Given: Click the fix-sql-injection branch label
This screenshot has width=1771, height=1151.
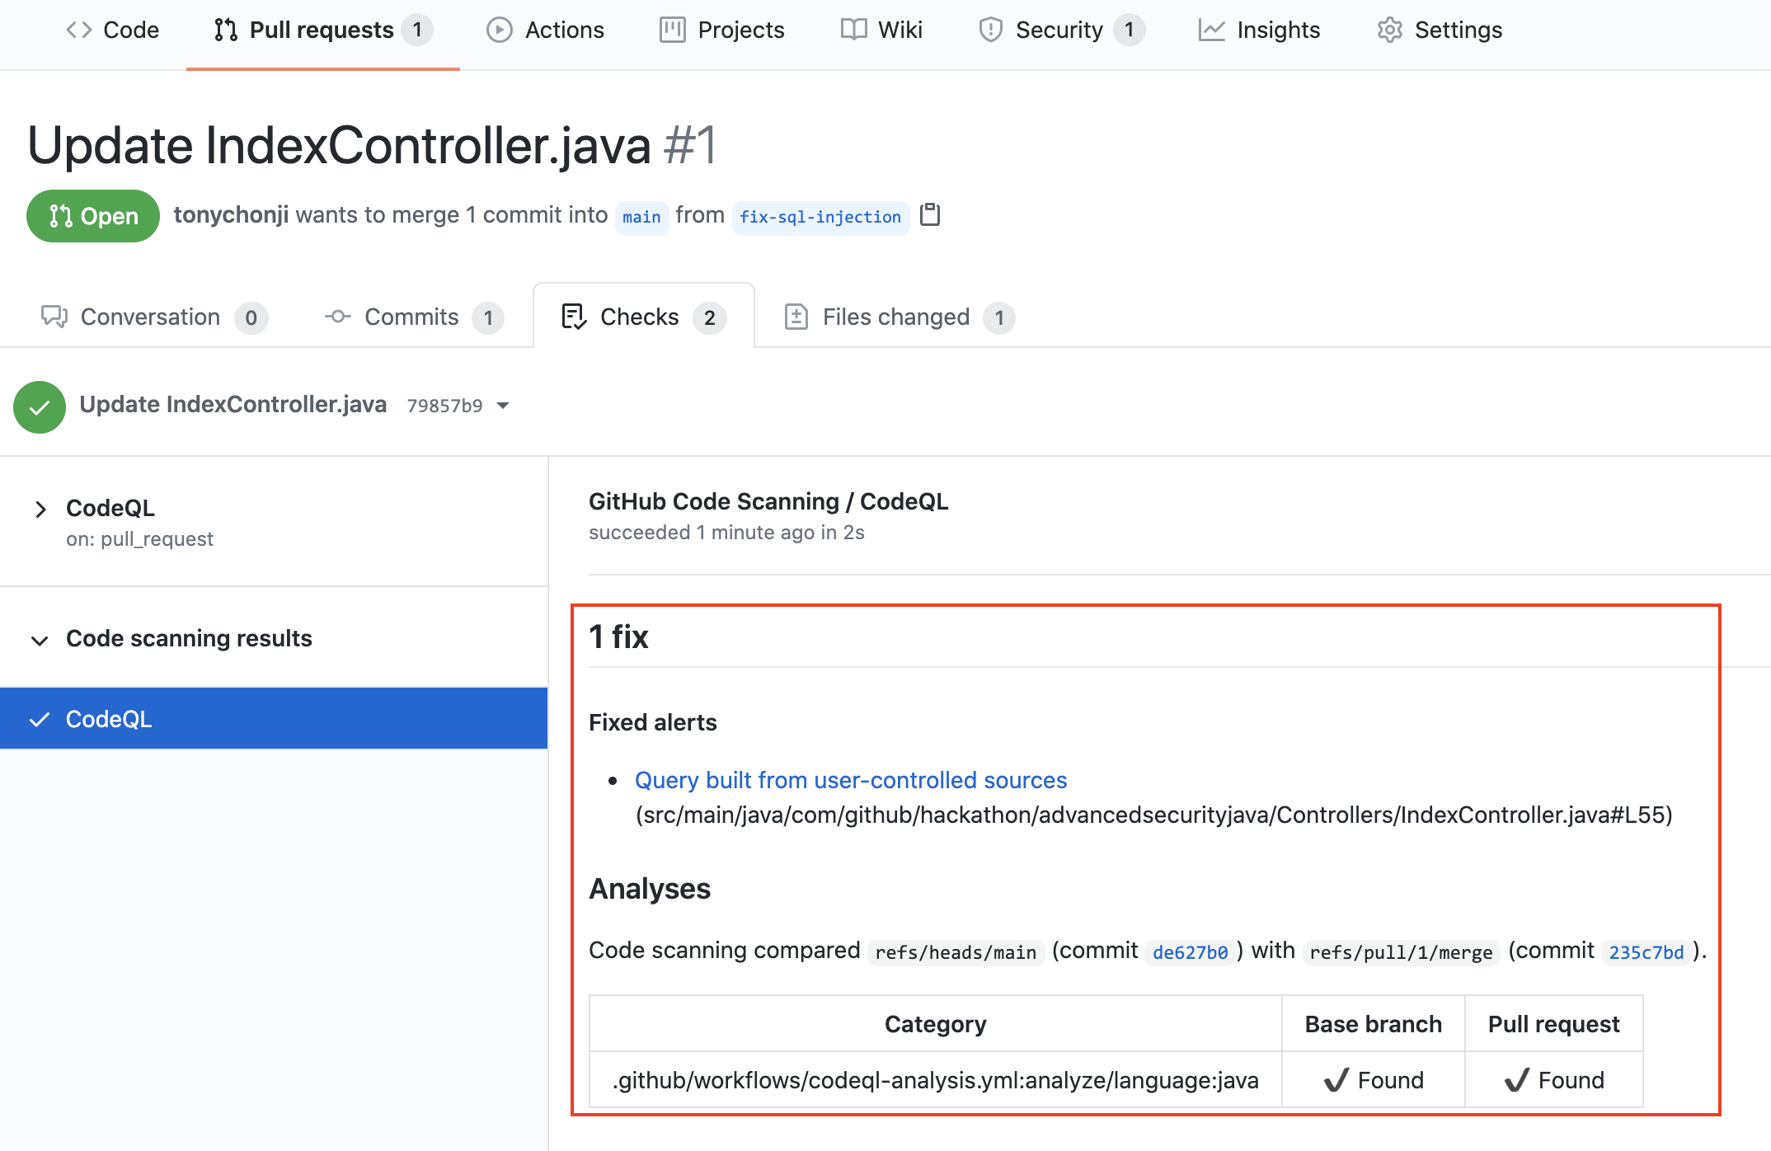Looking at the screenshot, I should click(x=820, y=217).
